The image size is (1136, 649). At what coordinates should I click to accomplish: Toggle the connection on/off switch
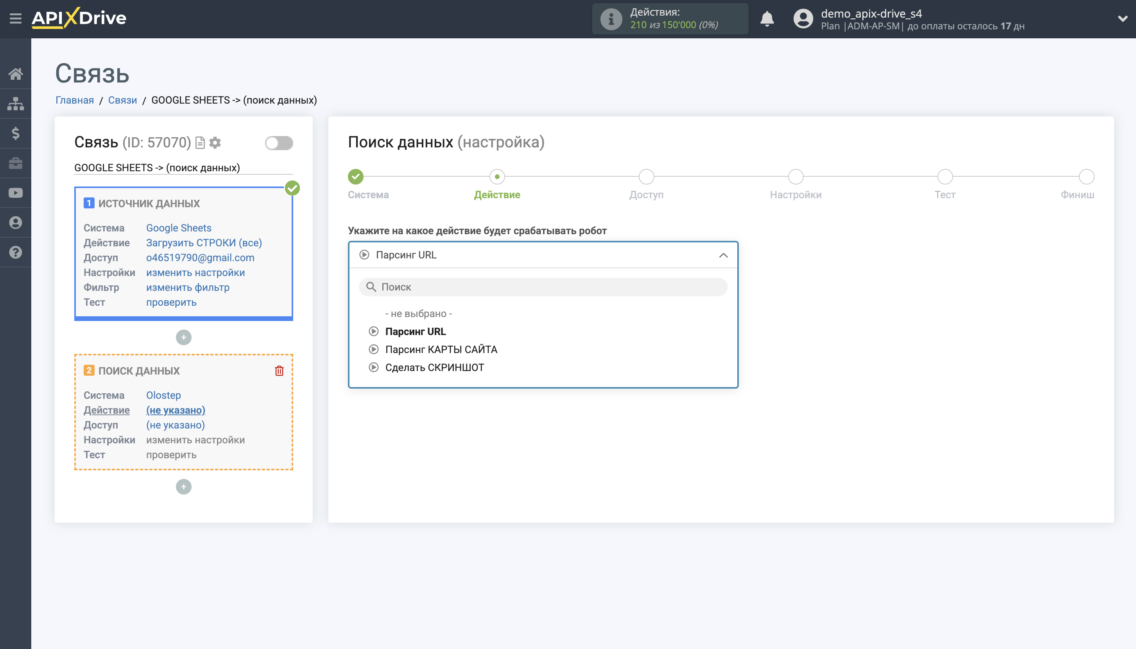[279, 143]
